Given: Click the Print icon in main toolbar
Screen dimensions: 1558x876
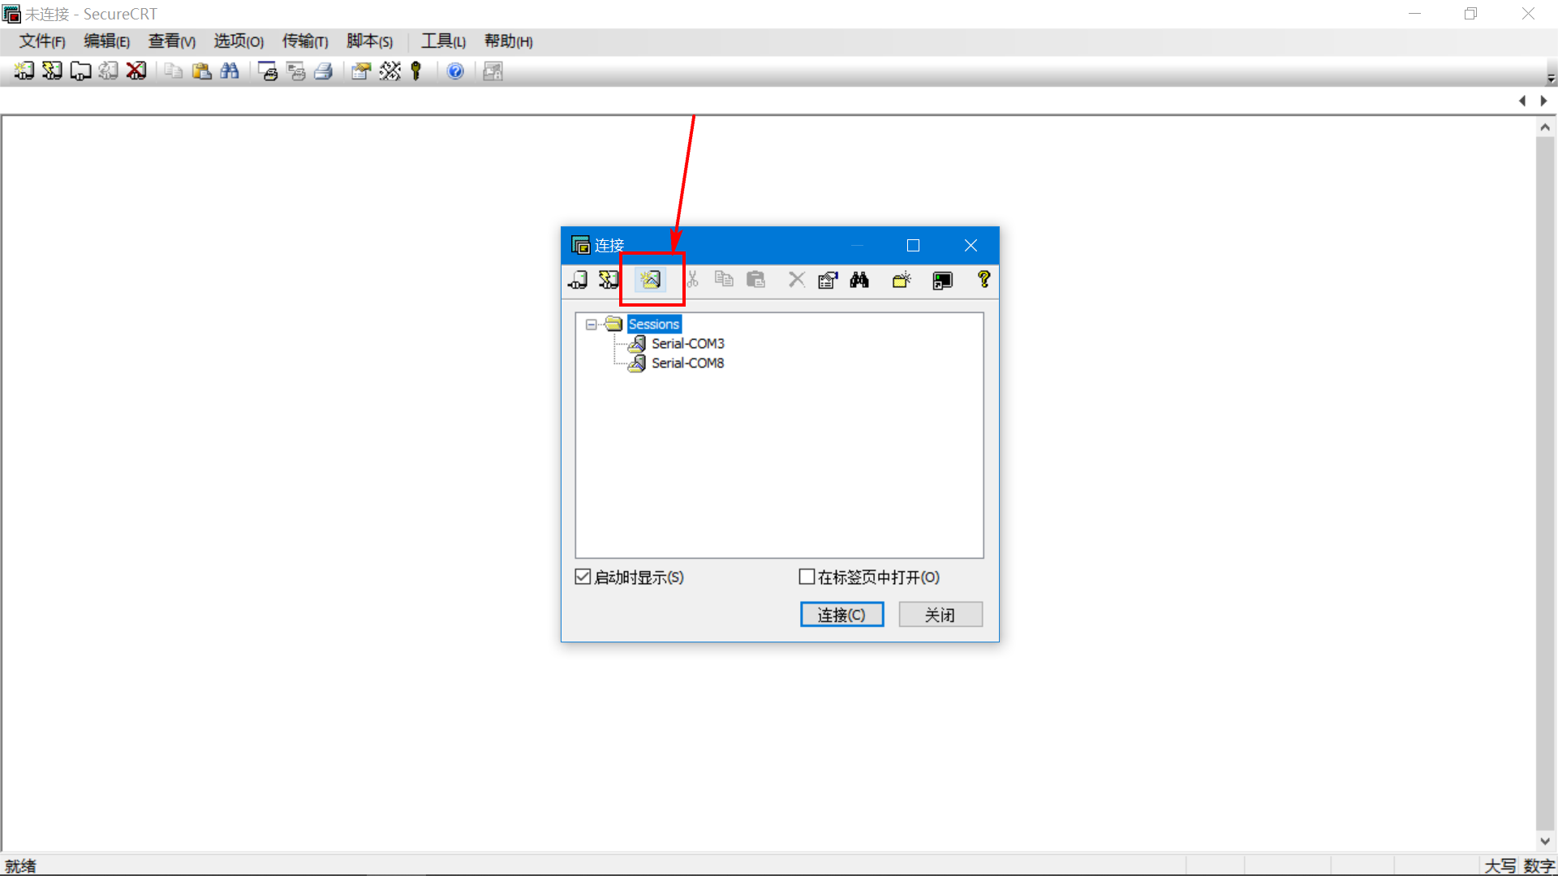Looking at the screenshot, I should (324, 71).
